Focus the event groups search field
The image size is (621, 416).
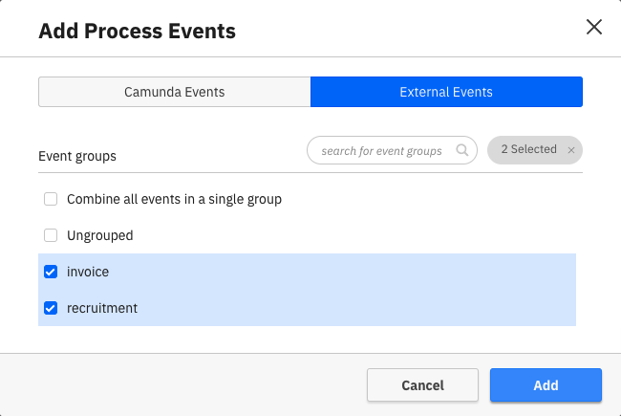tap(382, 151)
